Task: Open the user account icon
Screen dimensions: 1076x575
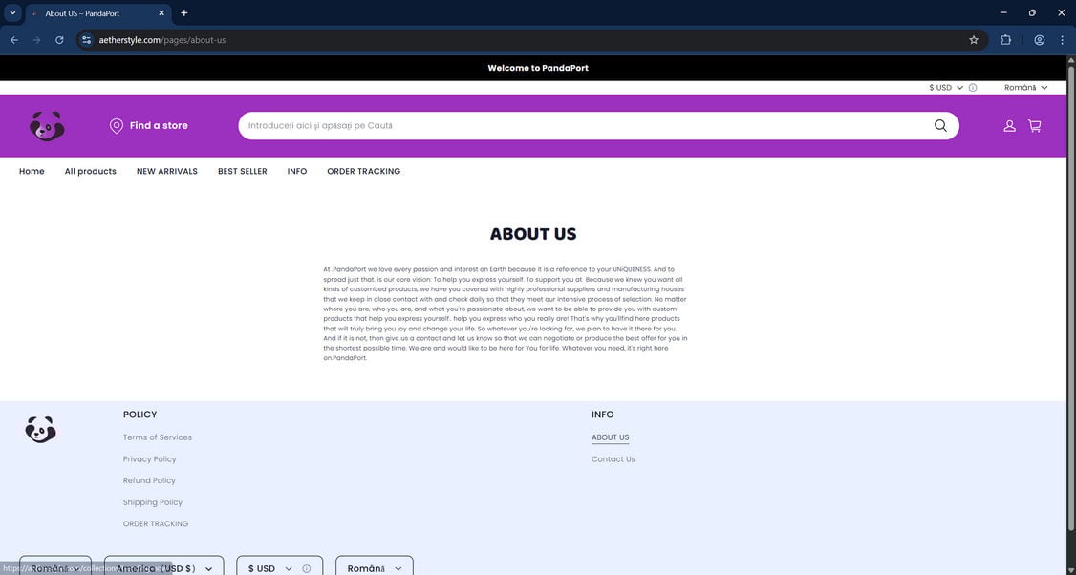Action: click(x=1009, y=126)
